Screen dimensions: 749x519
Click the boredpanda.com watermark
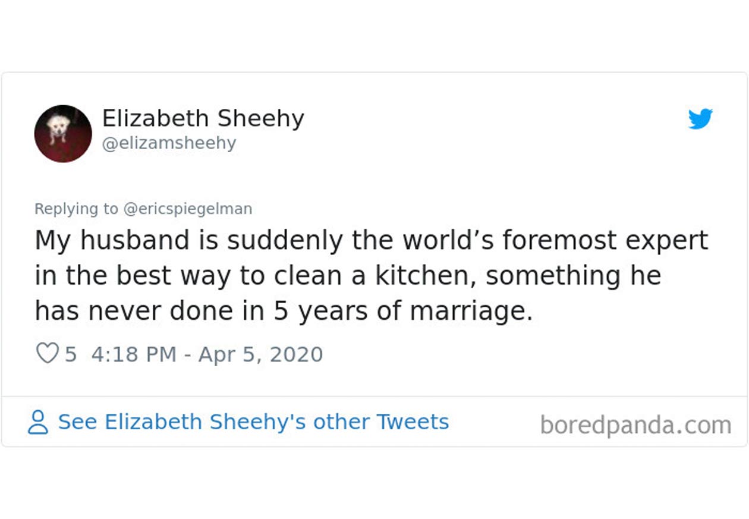[x=635, y=425]
